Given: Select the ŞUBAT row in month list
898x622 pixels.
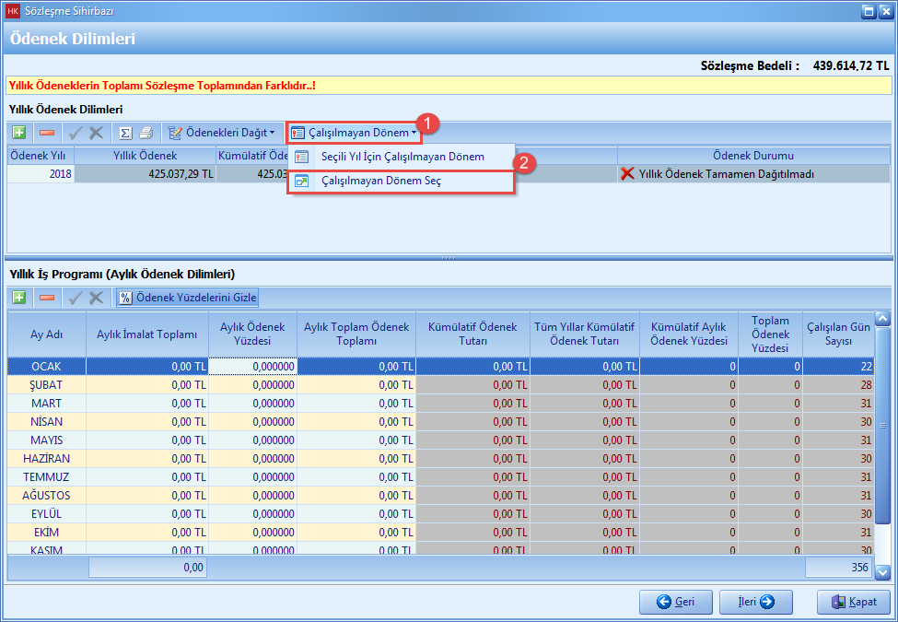Looking at the screenshot, I should pos(46,384).
